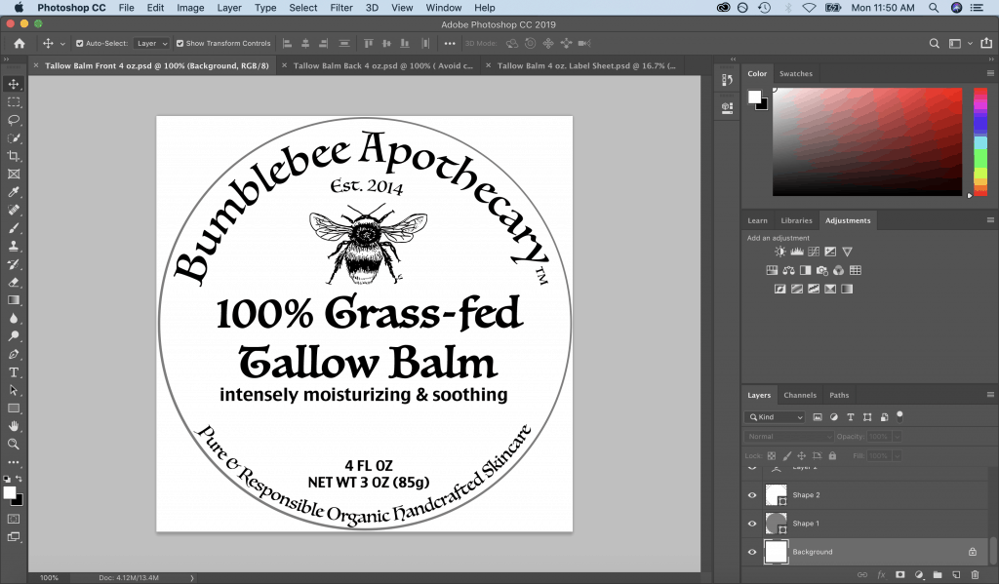Toggle Show Transform Controls
The height and width of the screenshot is (584, 999).
tap(180, 43)
